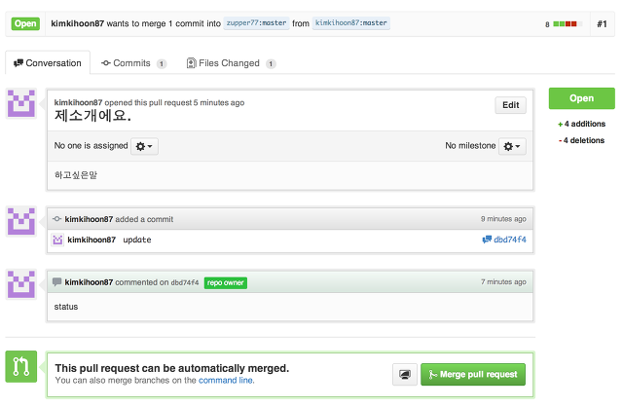Click the speech bubble icon in comment header
The width and height of the screenshot is (623, 407).
click(56, 281)
